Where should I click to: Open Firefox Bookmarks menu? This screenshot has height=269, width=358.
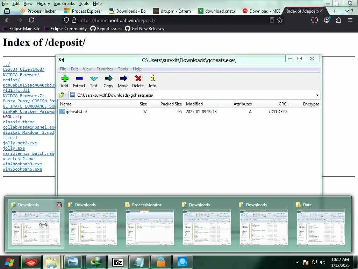pos(64,4)
